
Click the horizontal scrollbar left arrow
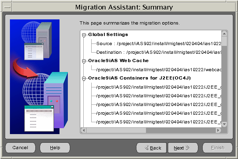pos(84,130)
